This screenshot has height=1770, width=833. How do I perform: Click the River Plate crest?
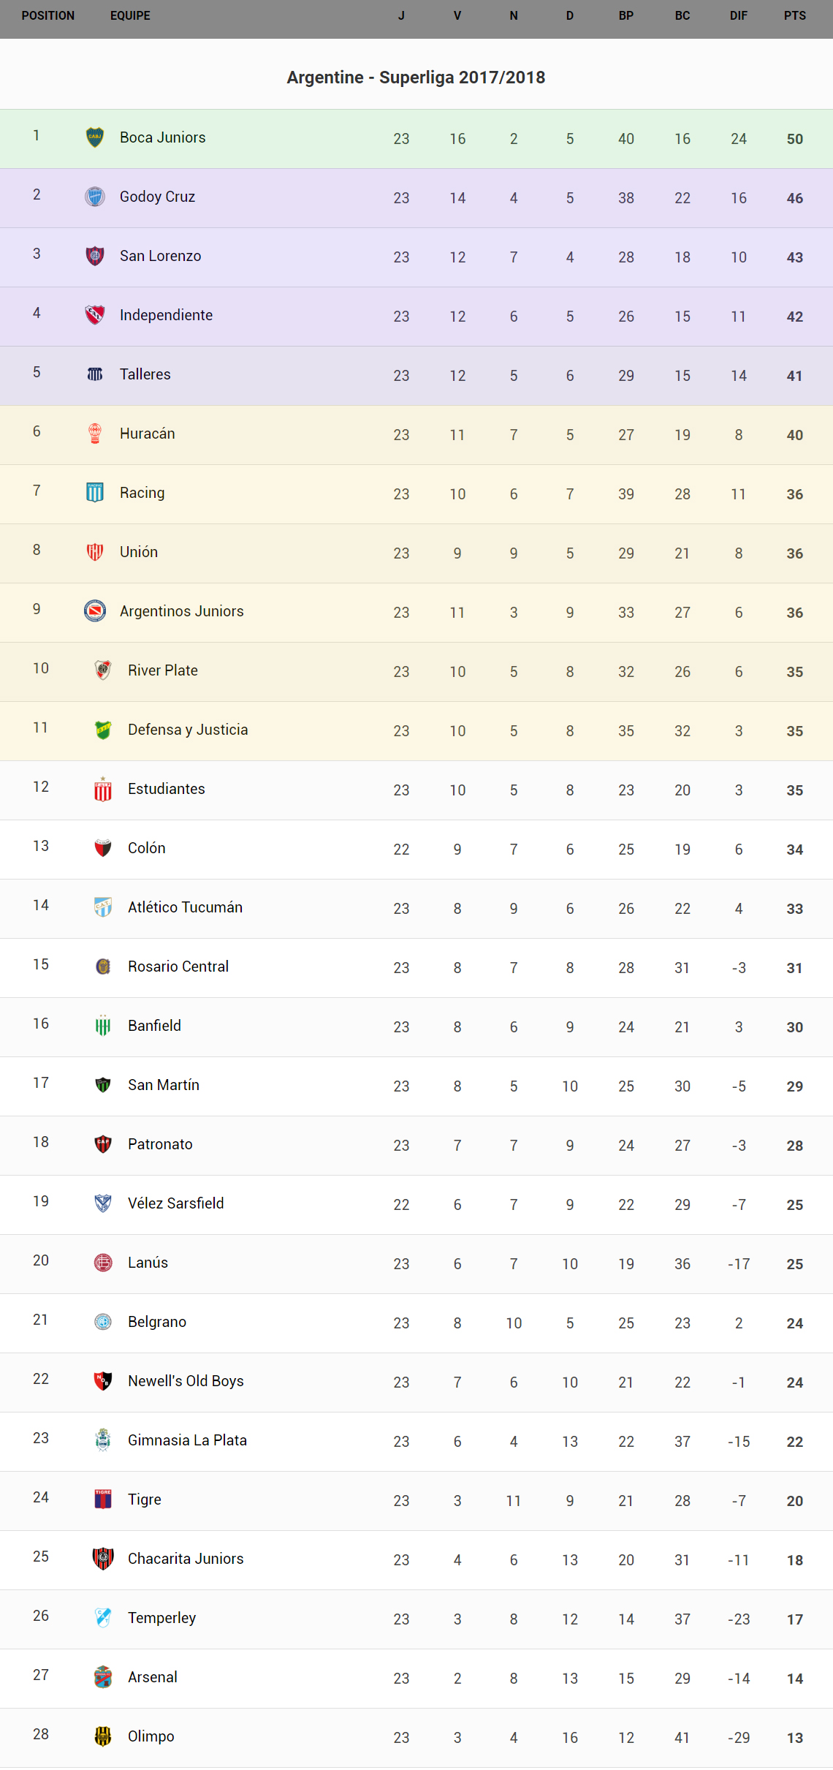coord(103,670)
